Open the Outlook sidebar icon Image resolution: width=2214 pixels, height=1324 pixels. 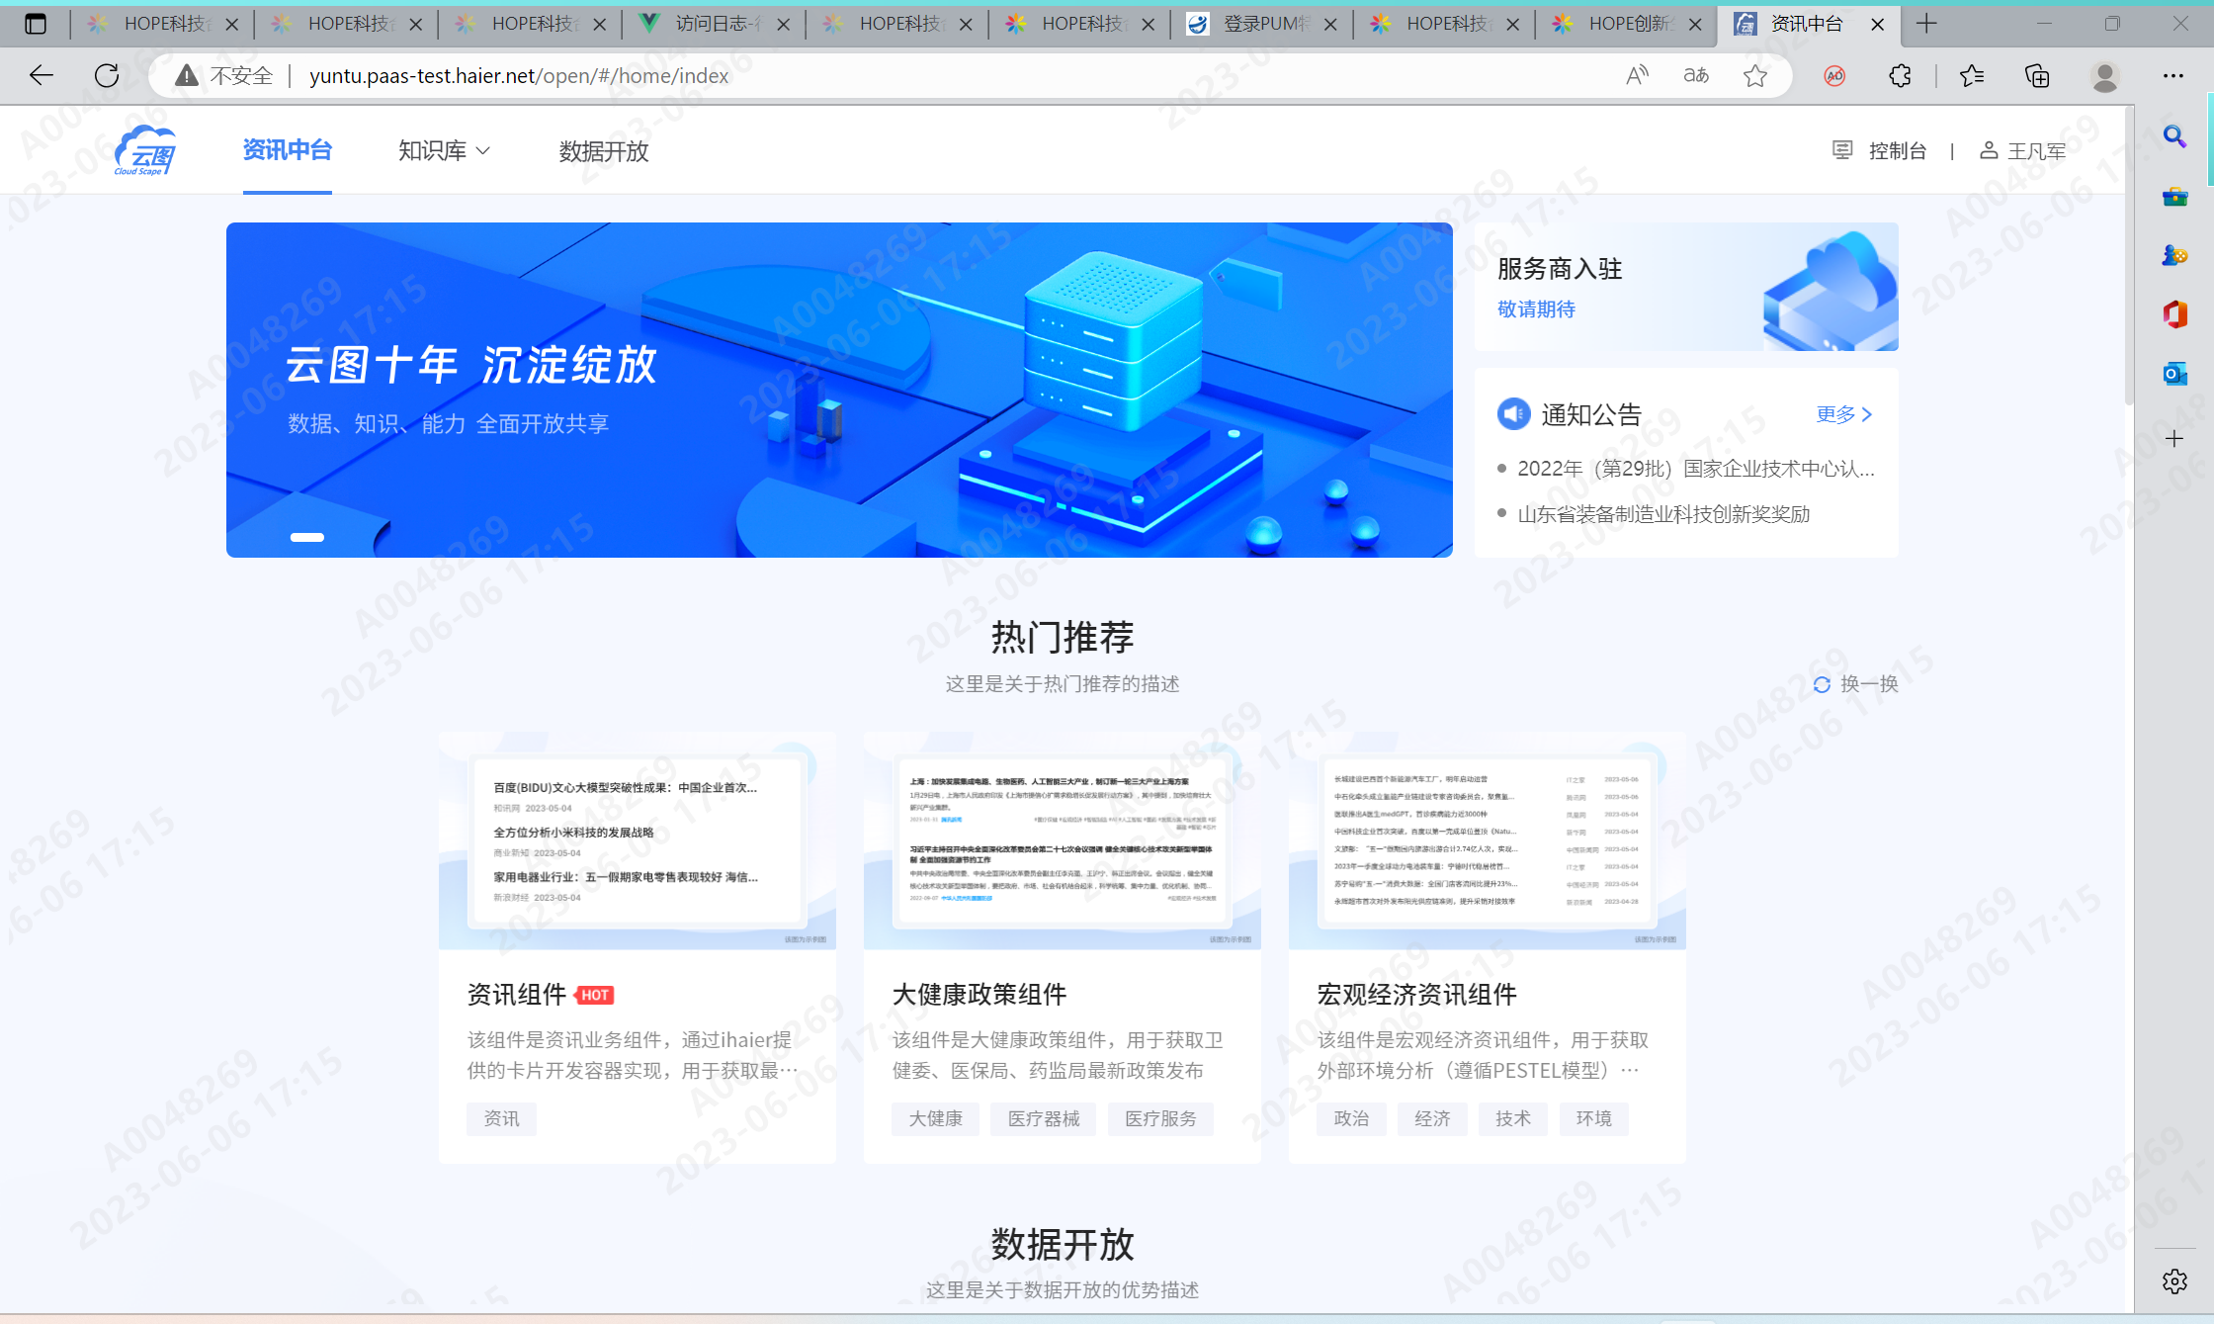[x=2174, y=374]
